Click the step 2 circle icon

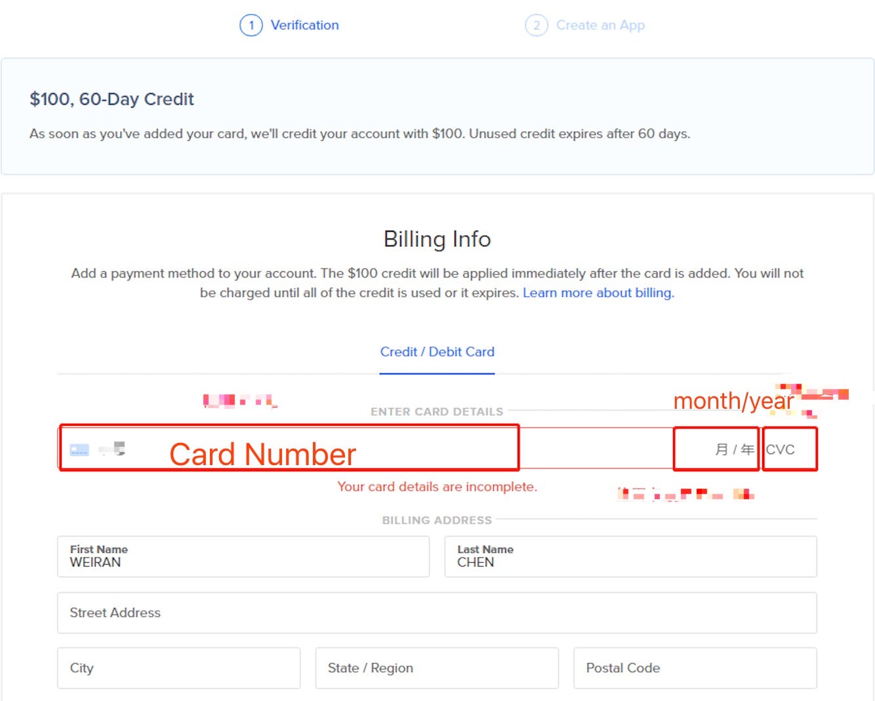(x=537, y=26)
